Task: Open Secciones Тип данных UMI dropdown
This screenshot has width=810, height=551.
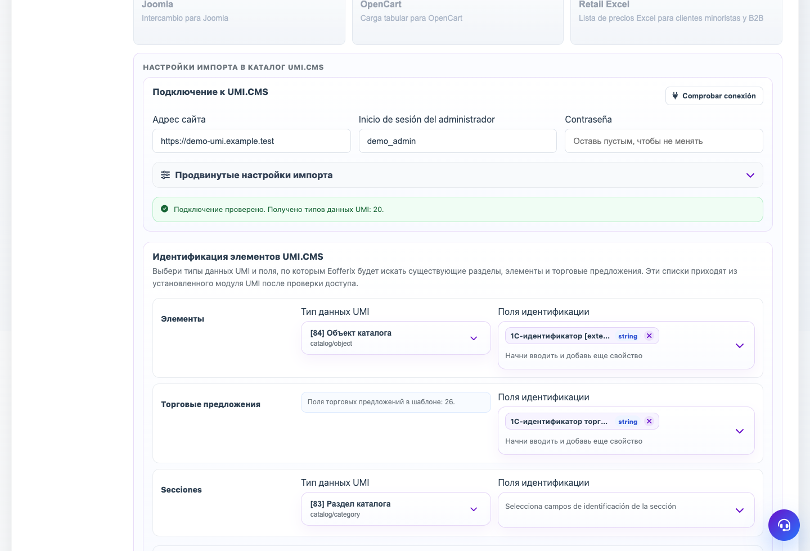Action: click(x=396, y=509)
